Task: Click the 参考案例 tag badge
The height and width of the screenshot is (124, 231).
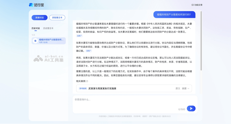Action: click(83, 89)
